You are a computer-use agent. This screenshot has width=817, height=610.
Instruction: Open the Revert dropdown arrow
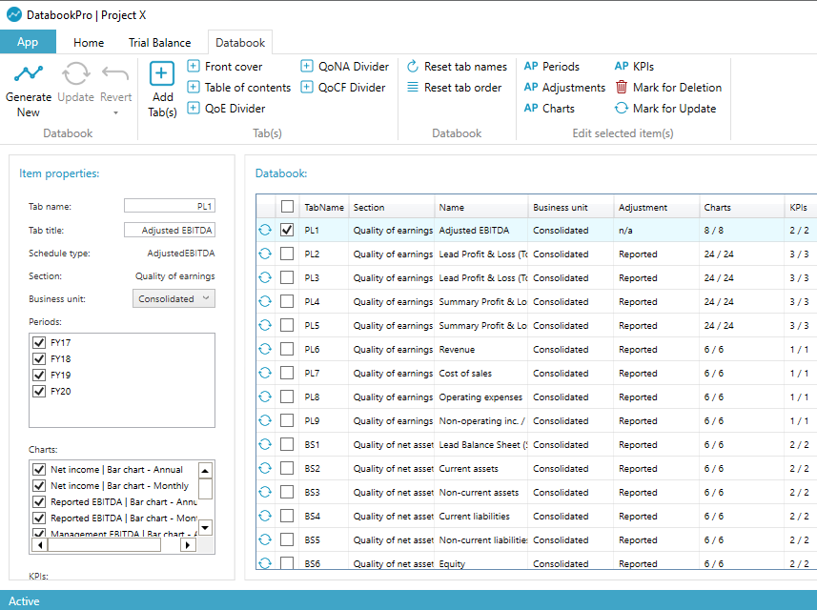click(116, 111)
